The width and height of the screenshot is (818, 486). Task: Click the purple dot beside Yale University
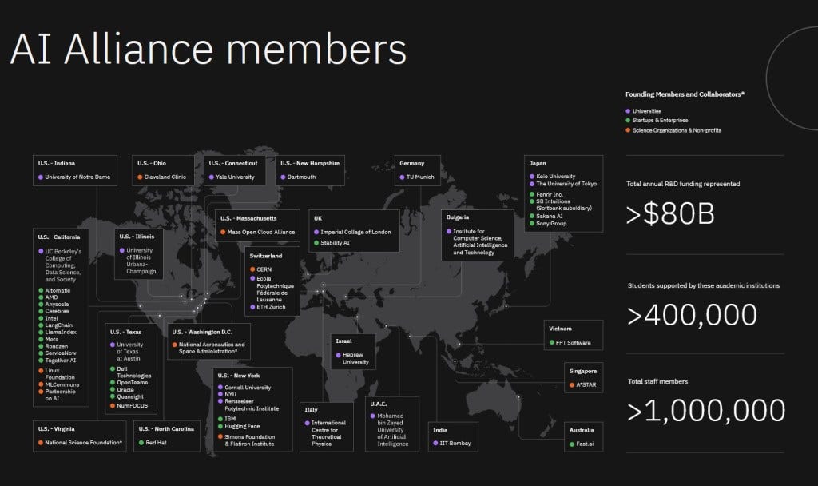click(213, 176)
